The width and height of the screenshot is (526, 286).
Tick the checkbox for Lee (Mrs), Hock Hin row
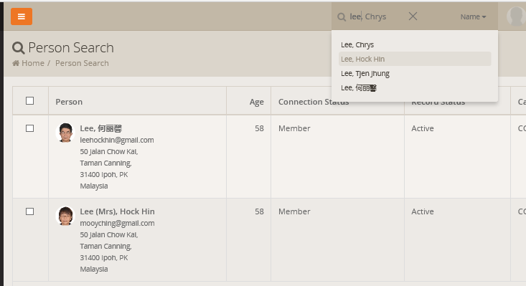(30, 211)
